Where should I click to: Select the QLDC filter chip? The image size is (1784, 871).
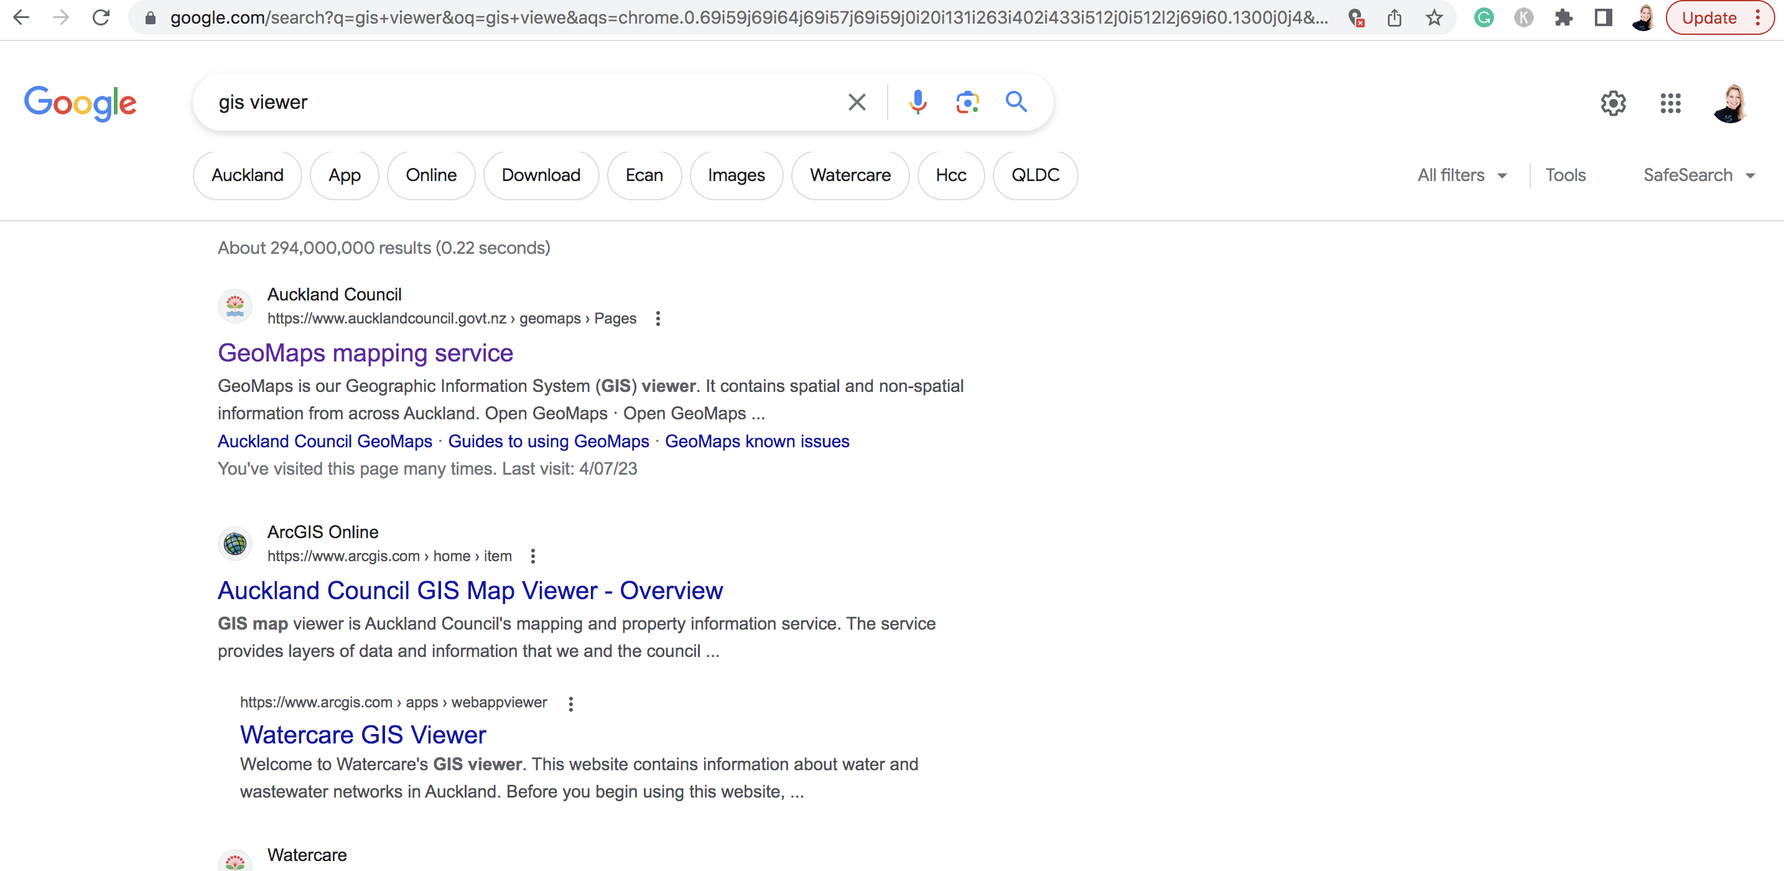coord(1035,175)
